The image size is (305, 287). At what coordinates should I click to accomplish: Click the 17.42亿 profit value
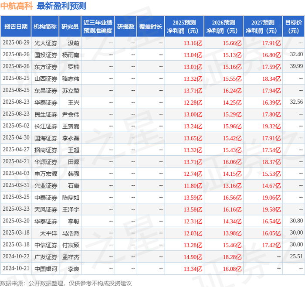[271, 245]
